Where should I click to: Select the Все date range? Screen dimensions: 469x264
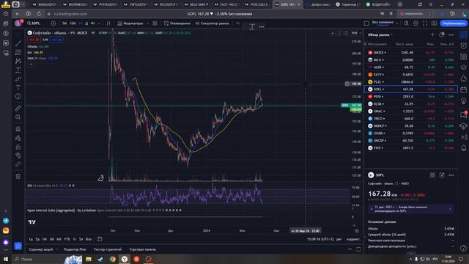pos(89,239)
